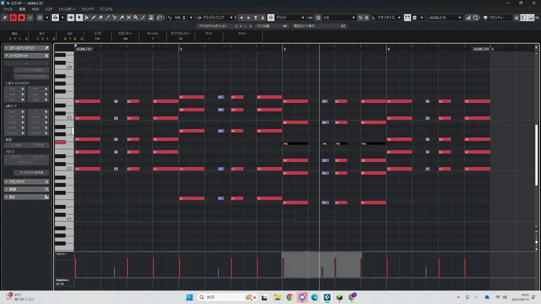The height and width of the screenshot is (304, 541).
Task: Select the Draw pencil tool
Action: coord(94,17)
